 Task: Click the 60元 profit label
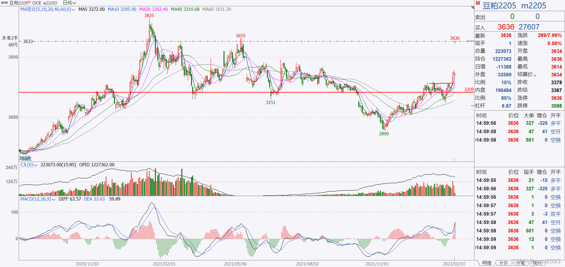tap(13, 45)
